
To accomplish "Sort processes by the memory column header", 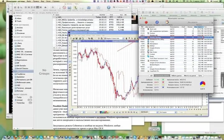I will pos(199,27).
